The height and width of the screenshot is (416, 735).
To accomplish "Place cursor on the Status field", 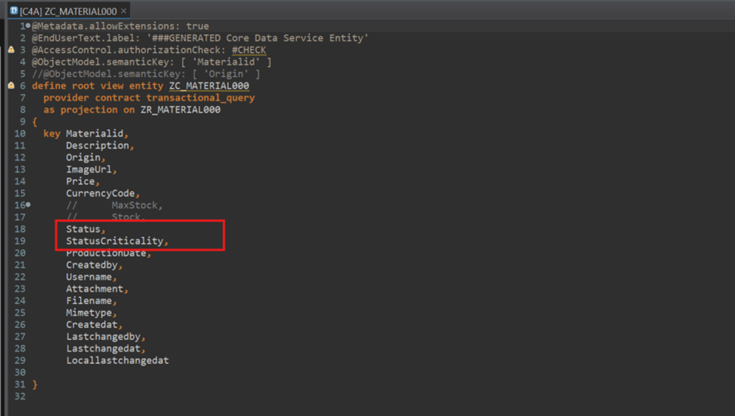I will [83, 229].
